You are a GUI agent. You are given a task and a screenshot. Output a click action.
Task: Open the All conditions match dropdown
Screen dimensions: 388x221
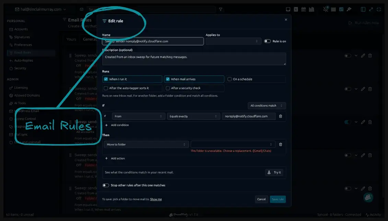click(x=267, y=106)
